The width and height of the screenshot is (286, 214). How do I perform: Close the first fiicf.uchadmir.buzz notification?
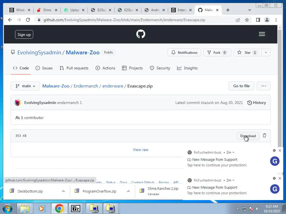[x=280, y=150]
